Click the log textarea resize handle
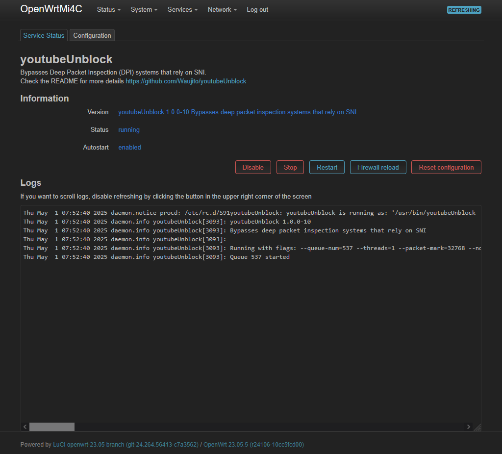This screenshot has height=454, width=502. click(477, 427)
